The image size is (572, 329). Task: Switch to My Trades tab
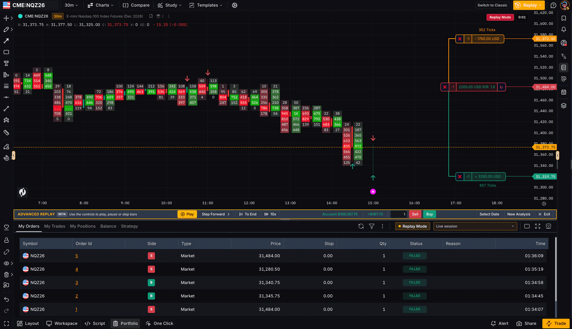(x=55, y=226)
